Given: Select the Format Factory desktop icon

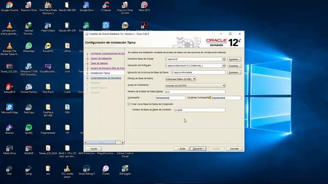Looking at the screenshot, I should tap(29, 88).
